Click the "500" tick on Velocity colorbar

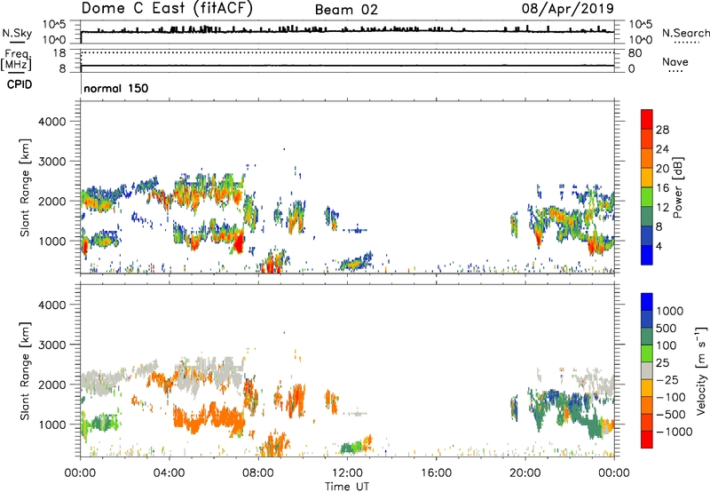pos(667,328)
